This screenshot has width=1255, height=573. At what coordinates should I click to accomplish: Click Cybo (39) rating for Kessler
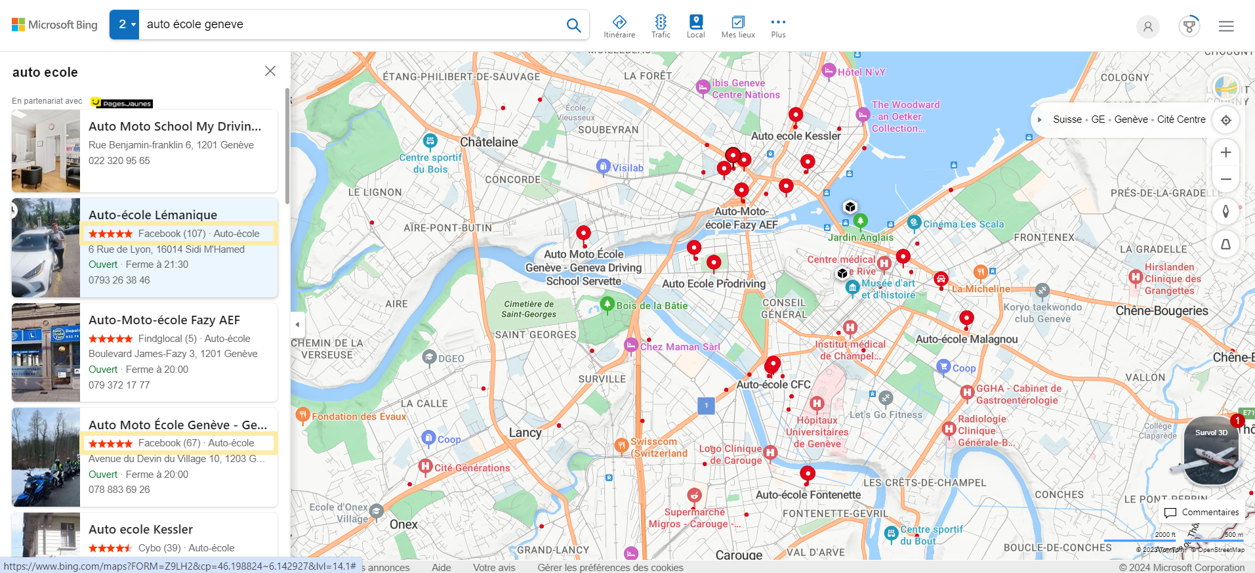pyautogui.click(x=159, y=548)
